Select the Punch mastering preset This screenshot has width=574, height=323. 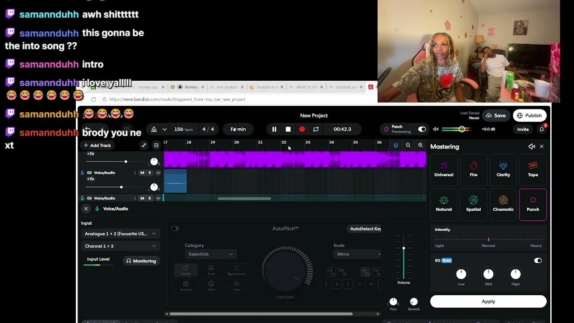533,204
